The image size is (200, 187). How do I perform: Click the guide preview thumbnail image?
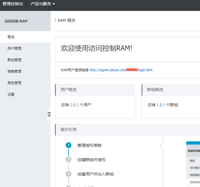193,164
